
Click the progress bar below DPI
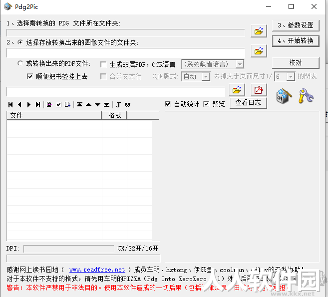coord(83,258)
